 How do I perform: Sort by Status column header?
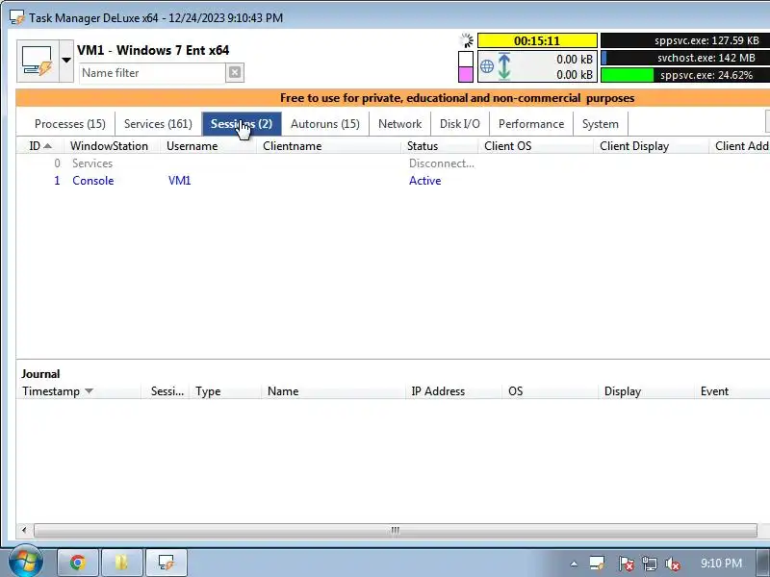click(x=440, y=146)
